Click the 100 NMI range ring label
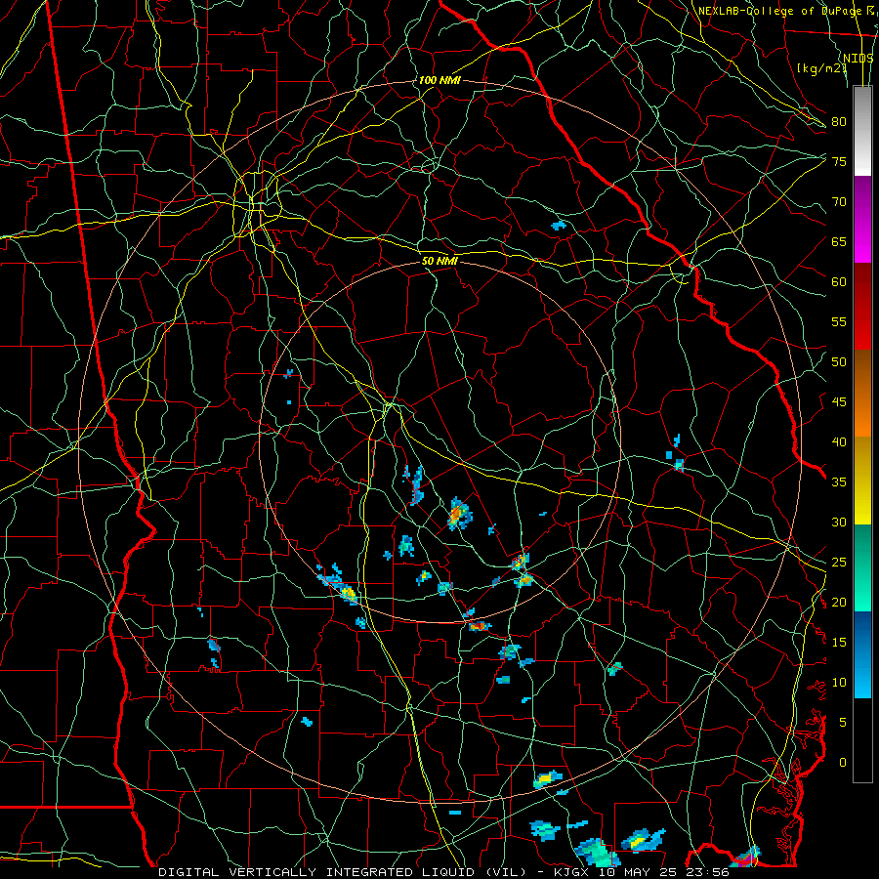Viewport: 879px width, 879px height. pyautogui.click(x=439, y=80)
